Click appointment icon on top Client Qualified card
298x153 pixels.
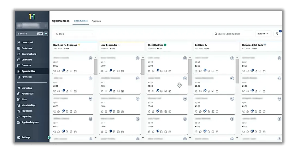[x=170, y=71]
